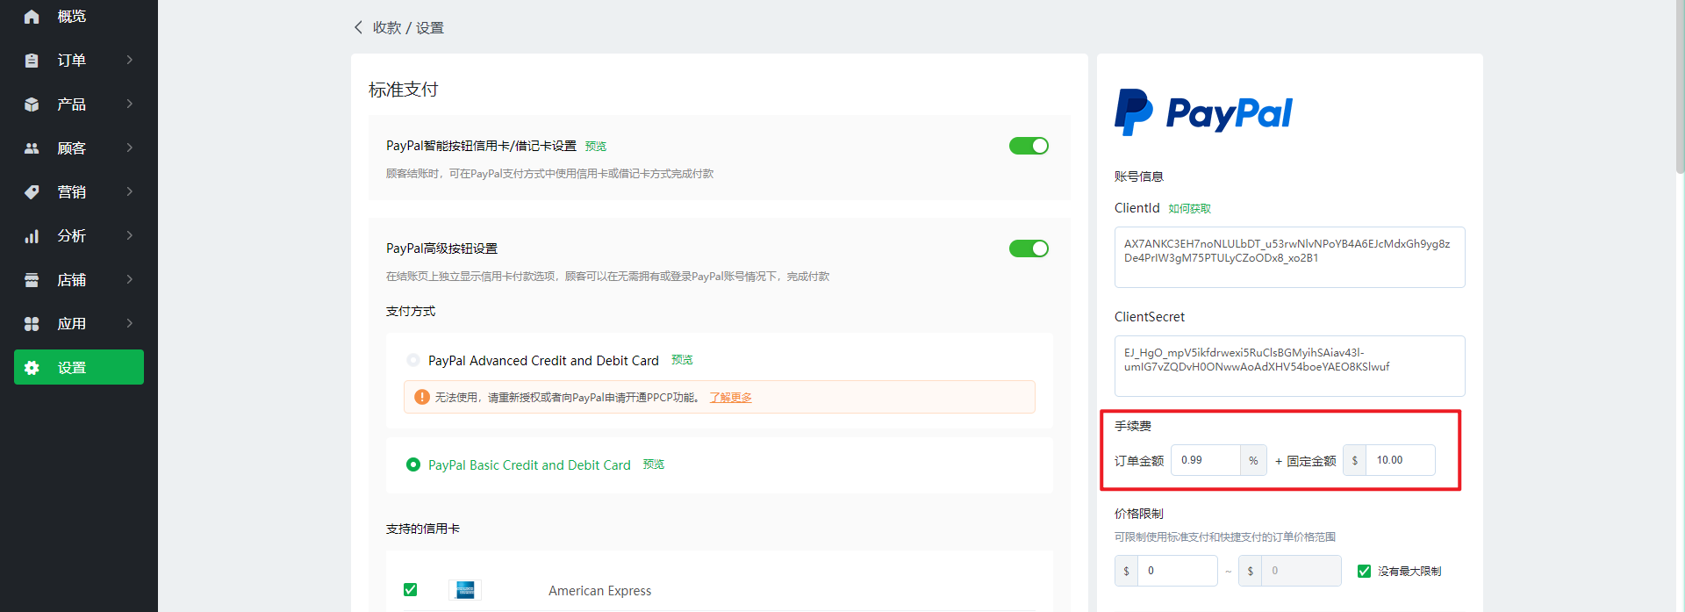Viewport: 1685px width, 612px height.
Task: Toggle the PayPal智能按钮信用卡/借记卡设置 switch
Action: point(1029,146)
